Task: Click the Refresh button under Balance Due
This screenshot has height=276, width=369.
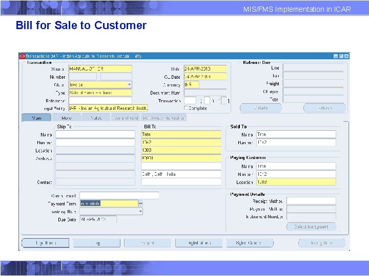Action: [x=325, y=108]
